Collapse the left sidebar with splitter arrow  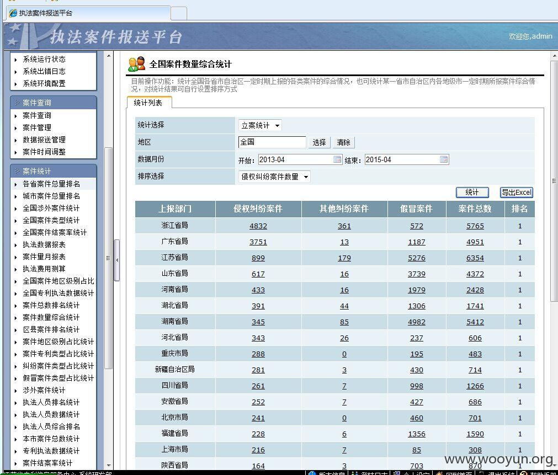[x=117, y=260]
